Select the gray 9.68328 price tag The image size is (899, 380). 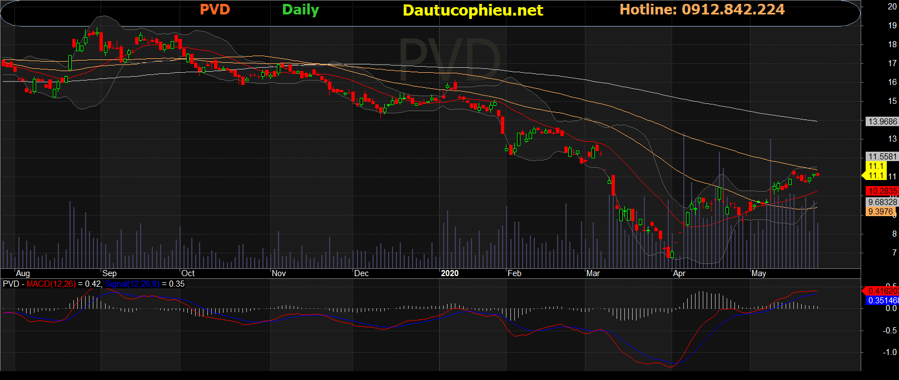click(x=882, y=202)
